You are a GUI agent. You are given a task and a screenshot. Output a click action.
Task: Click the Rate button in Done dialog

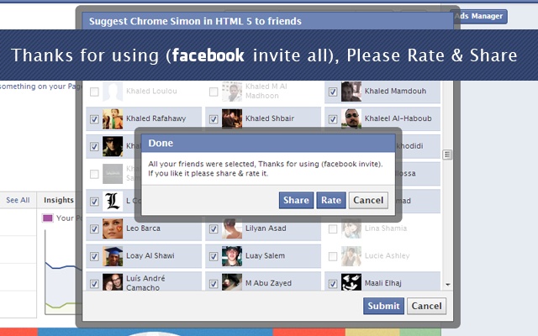[331, 200]
